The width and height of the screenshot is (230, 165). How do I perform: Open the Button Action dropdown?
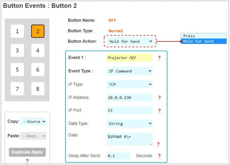pos(130,41)
